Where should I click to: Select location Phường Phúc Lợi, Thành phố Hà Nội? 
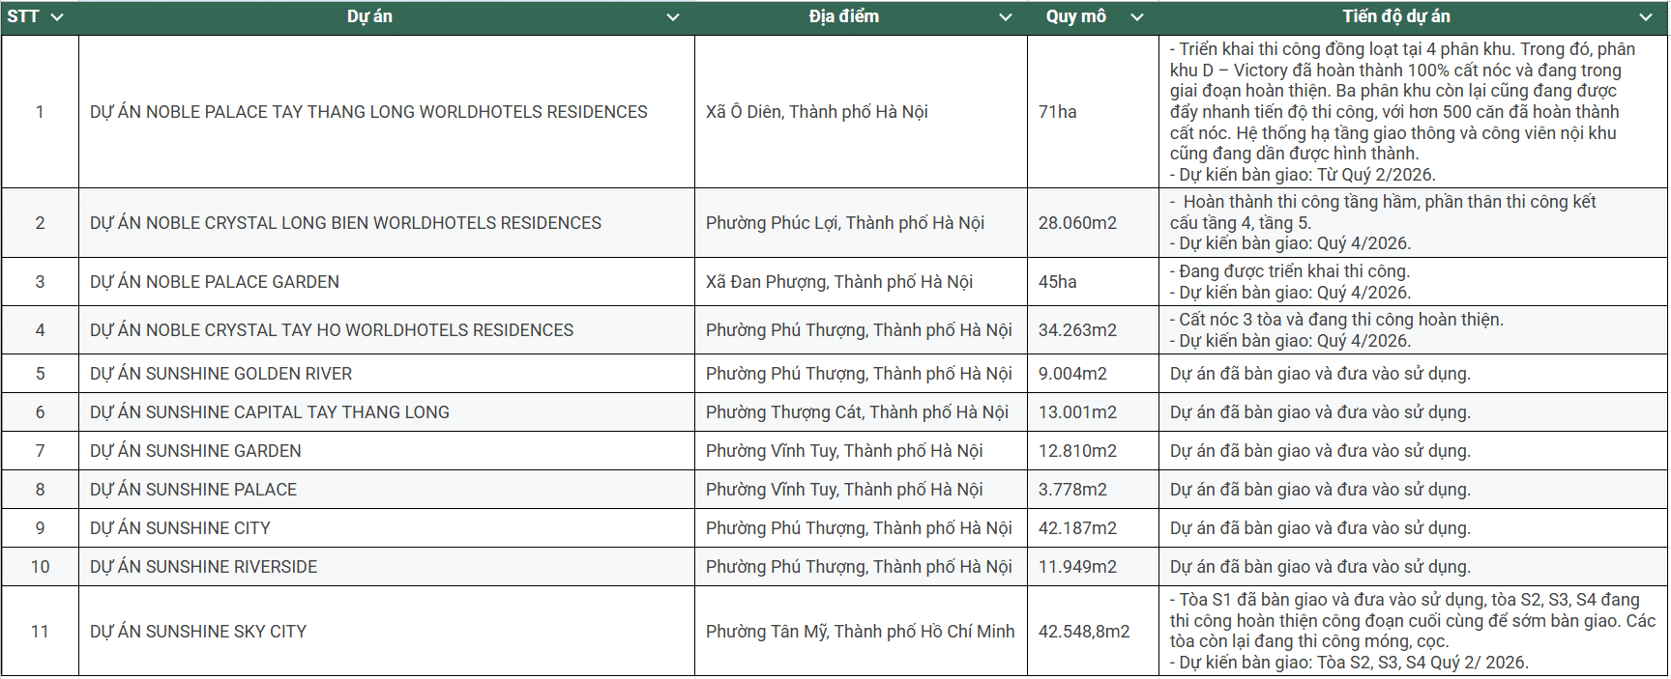[845, 223]
